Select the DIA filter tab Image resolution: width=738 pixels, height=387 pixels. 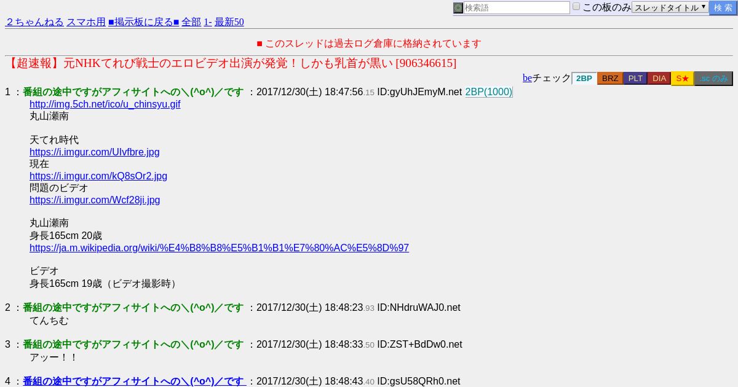[659, 79]
